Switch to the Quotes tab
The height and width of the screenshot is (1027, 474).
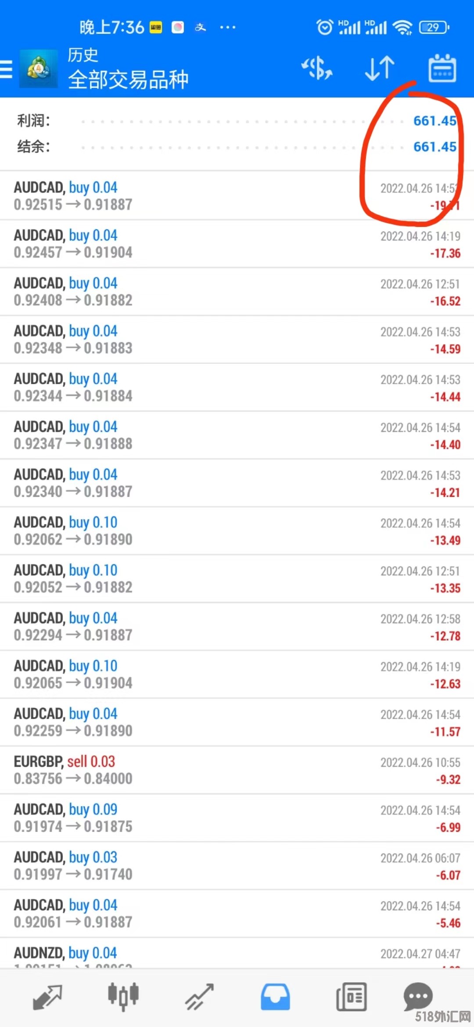point(47,997)
